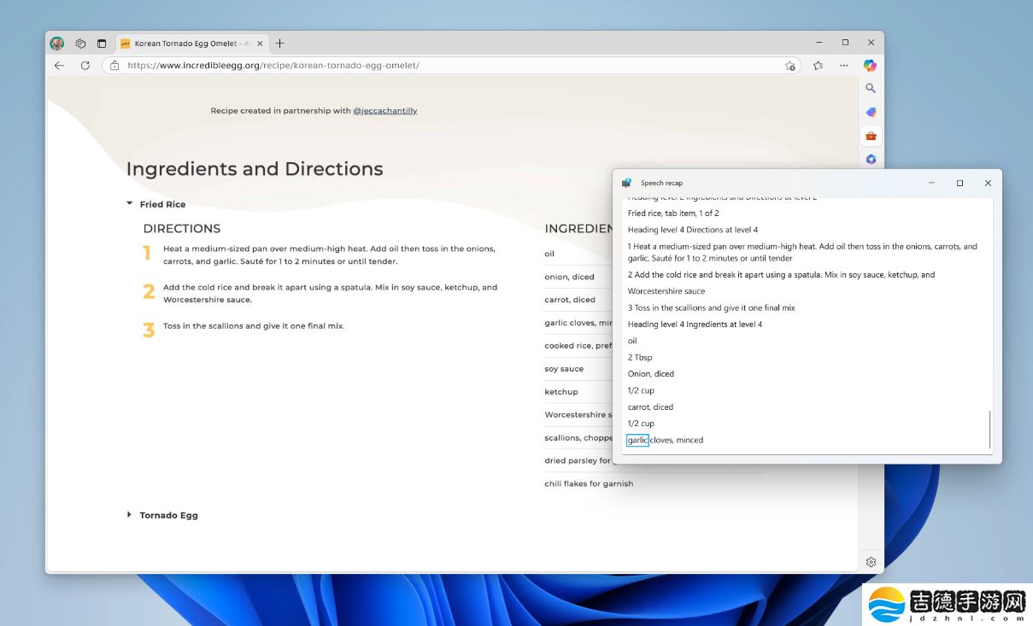This screenshot has width=1033, height=626.
Task: Open the split screen icon
Action: (x=102, y=43)
